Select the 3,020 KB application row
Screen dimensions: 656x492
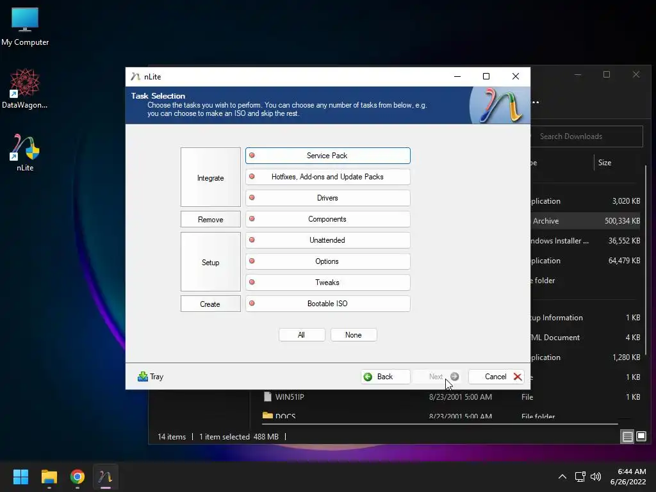[x=587, y=201]
